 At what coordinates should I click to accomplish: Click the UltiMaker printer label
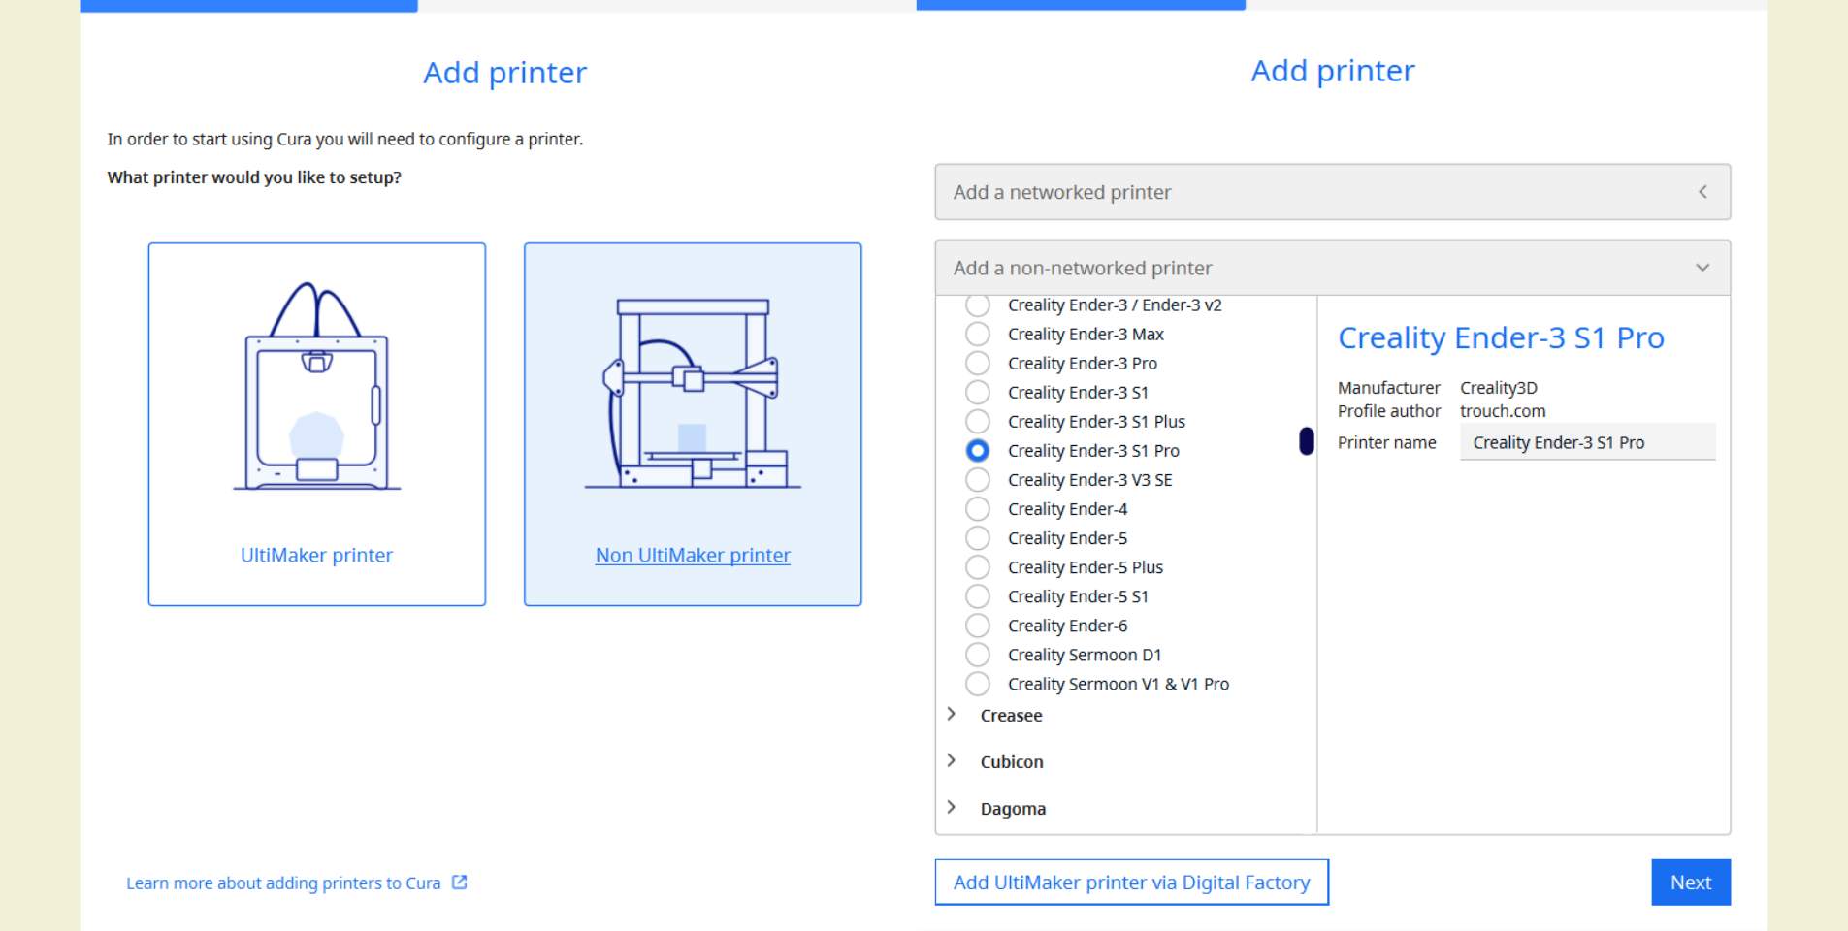(317, 555)
